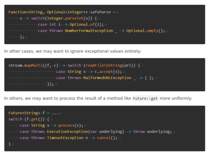Click 'switch (f.get()) {' code line

coord(29,119)
